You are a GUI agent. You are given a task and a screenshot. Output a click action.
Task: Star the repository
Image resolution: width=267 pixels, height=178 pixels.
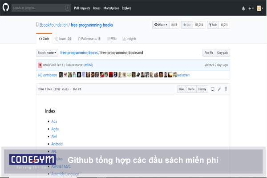pos(187,25)
